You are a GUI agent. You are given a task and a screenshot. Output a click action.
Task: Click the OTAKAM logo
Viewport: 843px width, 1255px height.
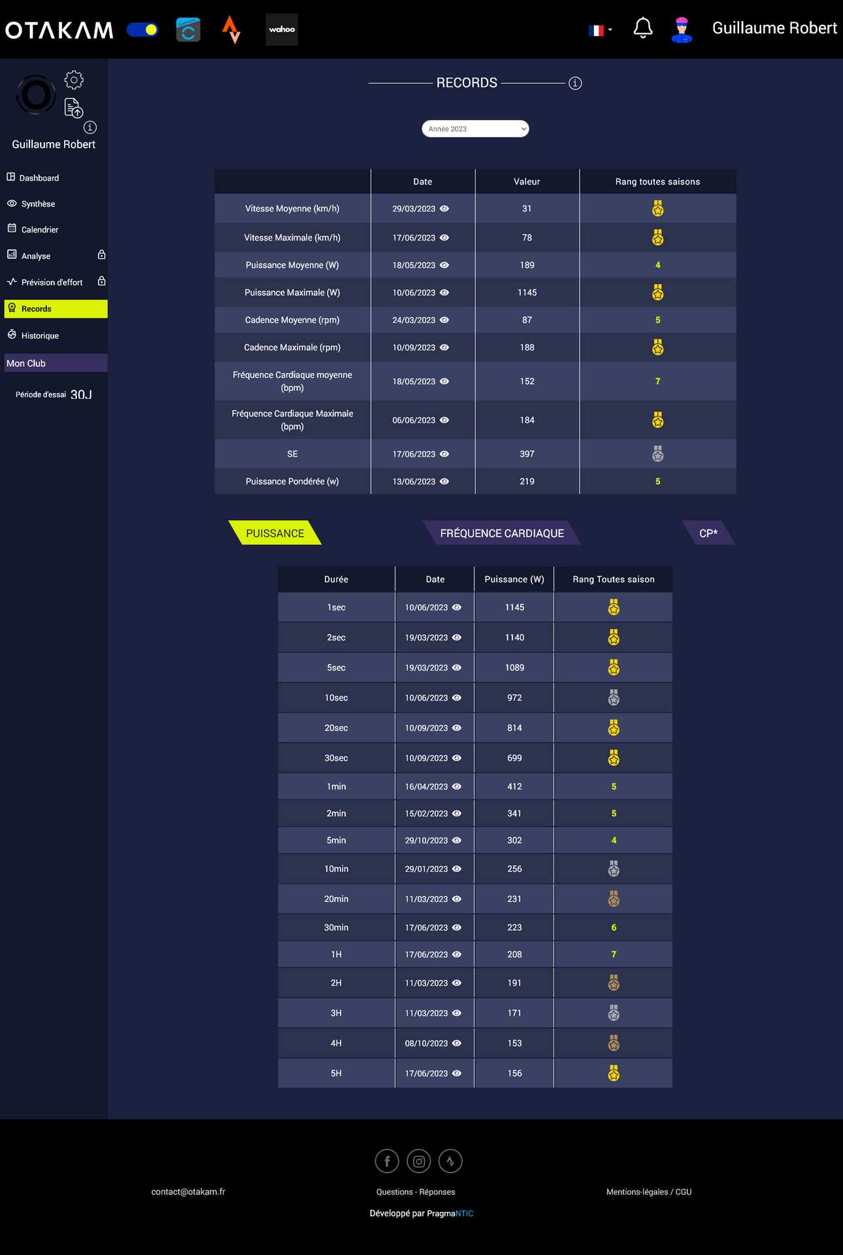tap(59, 30)
